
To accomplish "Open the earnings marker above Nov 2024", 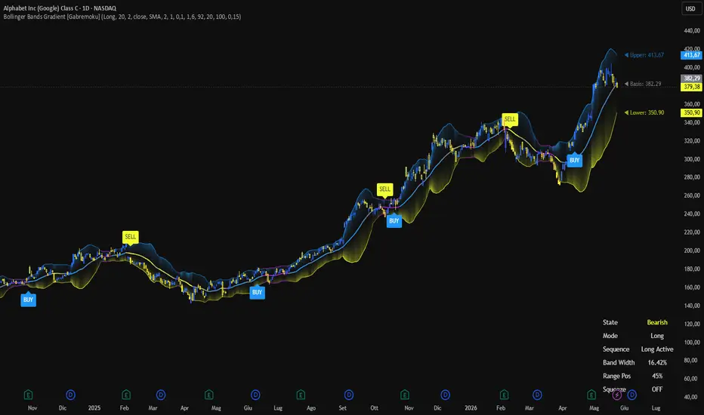I will [28, 395].
